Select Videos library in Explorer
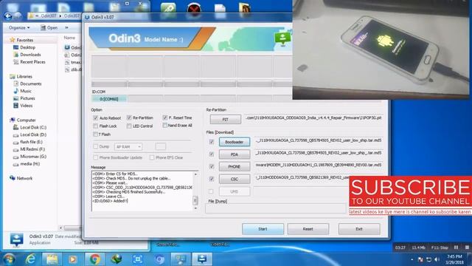This screenshot has width=472, height=266. point(27,106)
